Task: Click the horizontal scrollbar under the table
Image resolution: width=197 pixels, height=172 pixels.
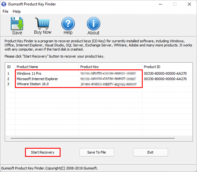Action: pos(93,138)
